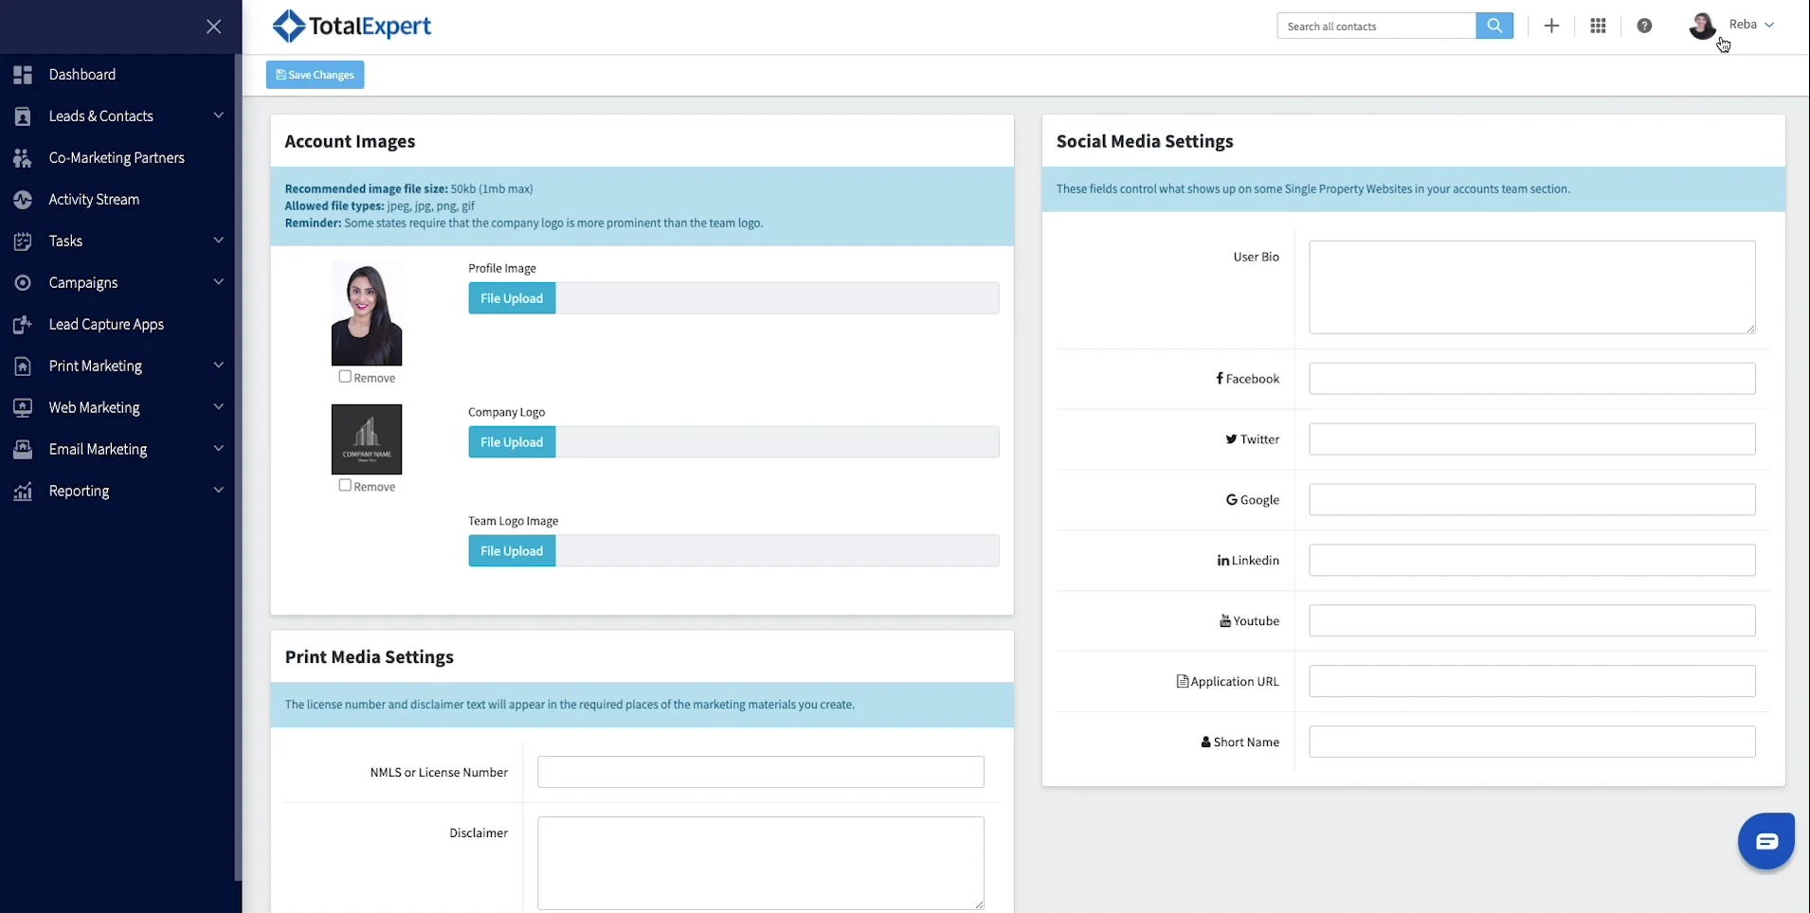The image size is (1810, 913).
Task: Click into the User Bio text area
Action: [1532, 287]
